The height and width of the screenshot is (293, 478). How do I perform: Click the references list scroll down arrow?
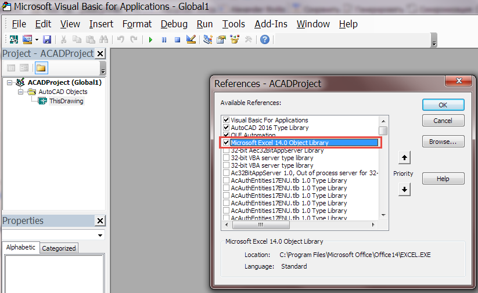(383, 215)
